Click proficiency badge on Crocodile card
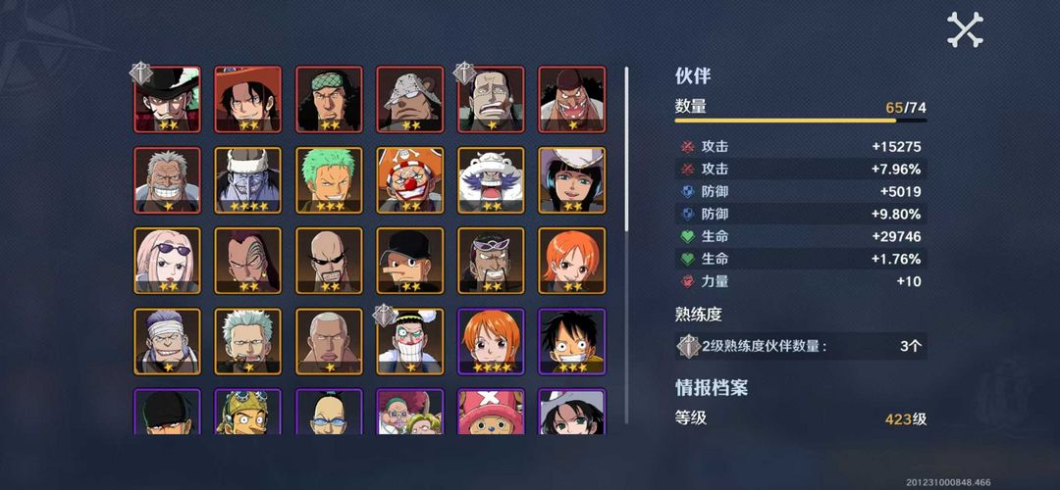Viewport: 1060px width, 490px height. [465, 73]
